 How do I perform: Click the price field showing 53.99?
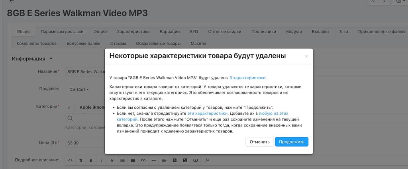point(85,143)
